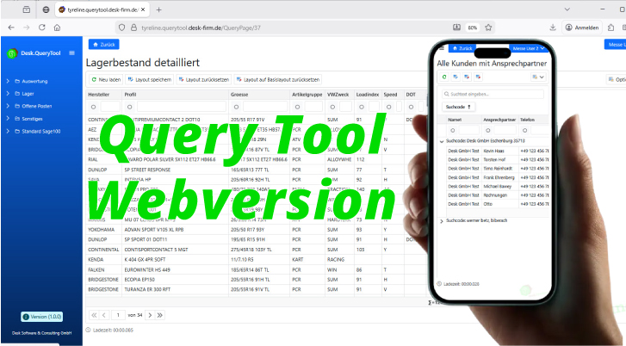This screenshot has width=626, height=346.
Task: Sort by the Hersteller column header
Action: coord(99,95)
